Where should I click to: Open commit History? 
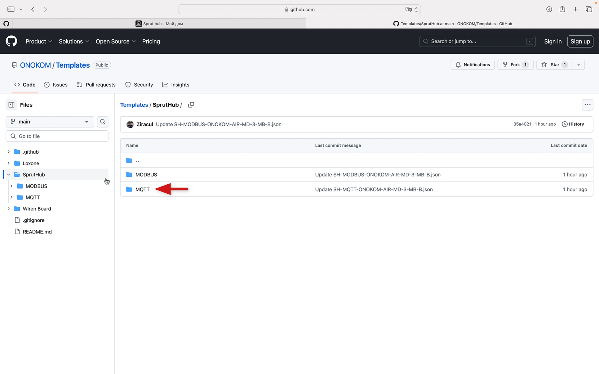[573, 124]
